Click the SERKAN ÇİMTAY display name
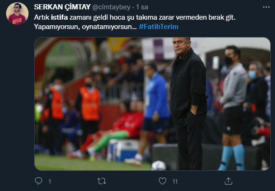Viewport: 275px width, 191px height. tap(62, 7)
